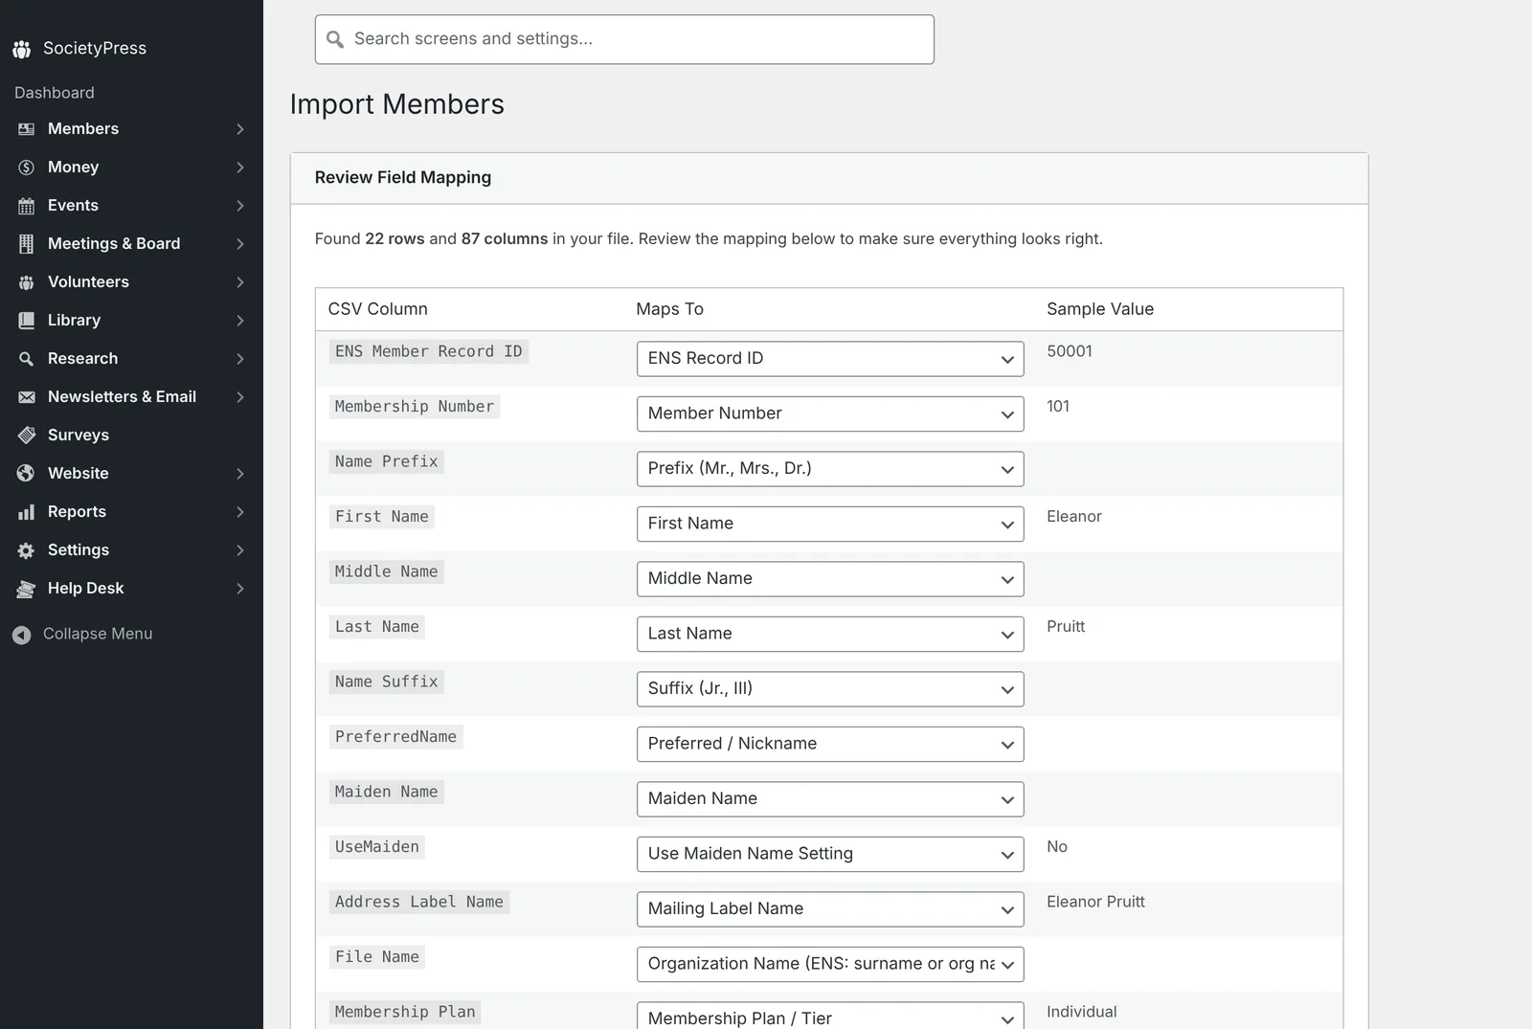Click the Members sidebar icon
Screen dimensions: 1532x1029
click(27, 129)
